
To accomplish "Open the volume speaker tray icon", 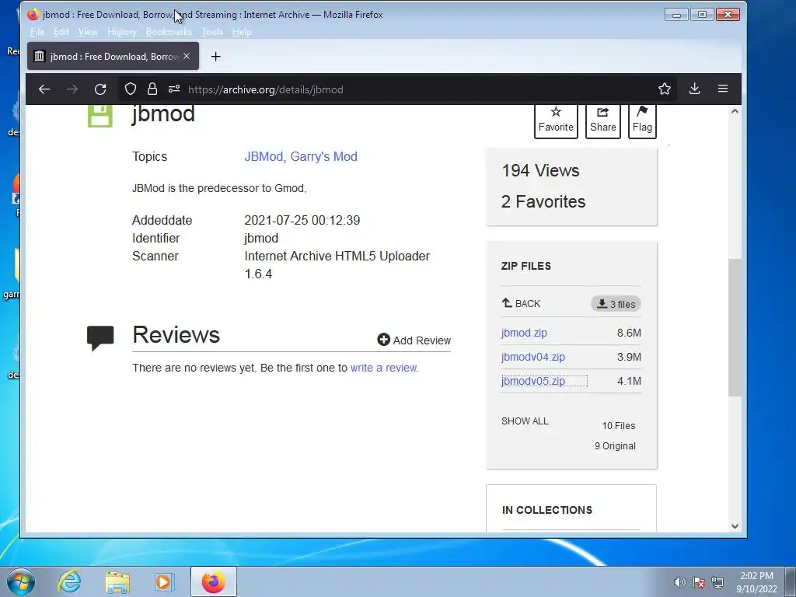I will [x=679, y=582].
